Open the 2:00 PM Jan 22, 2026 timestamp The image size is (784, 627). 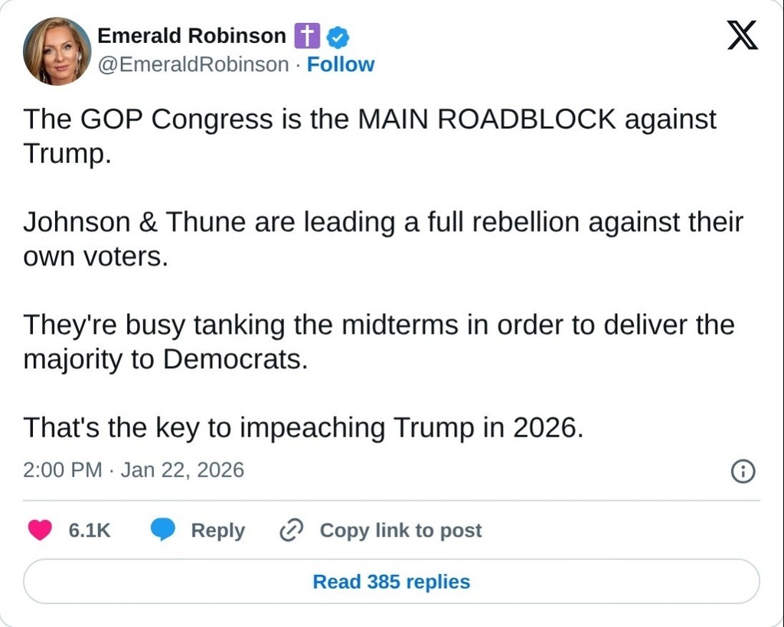coord(134,469)
